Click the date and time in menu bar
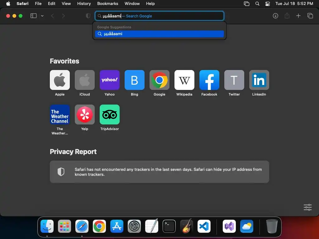The image size is (319, 239). [294, 3]
